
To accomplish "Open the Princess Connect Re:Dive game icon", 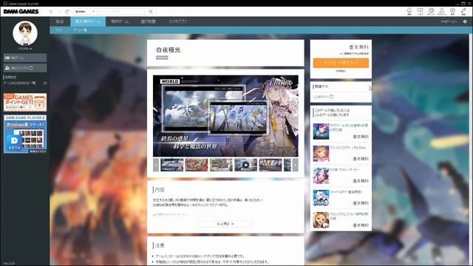I will pos(321,153).
